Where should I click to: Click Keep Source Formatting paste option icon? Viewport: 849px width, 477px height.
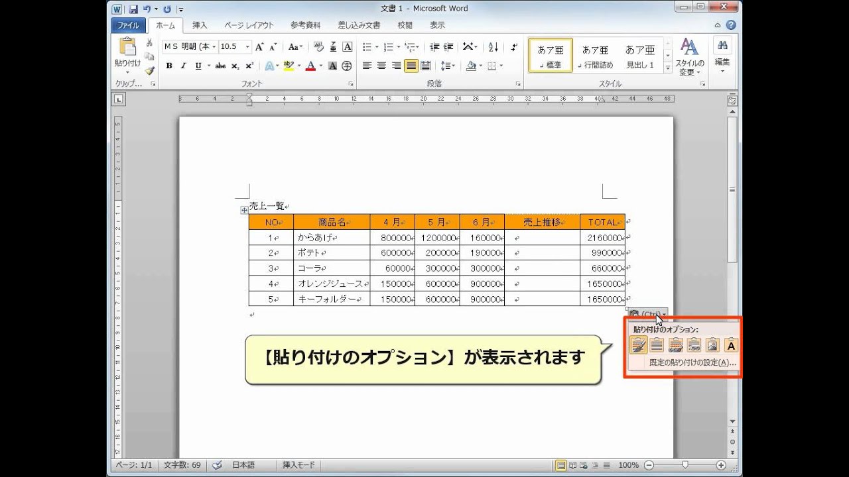point(638,344)
